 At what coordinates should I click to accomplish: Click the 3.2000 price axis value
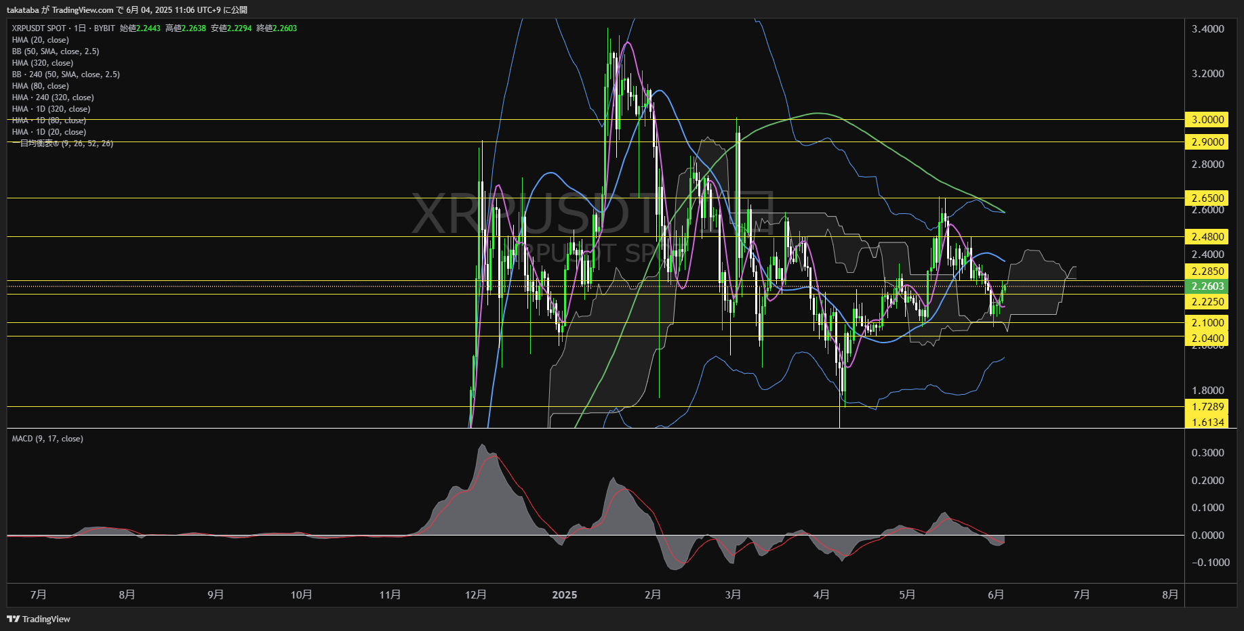(1207, 73)
